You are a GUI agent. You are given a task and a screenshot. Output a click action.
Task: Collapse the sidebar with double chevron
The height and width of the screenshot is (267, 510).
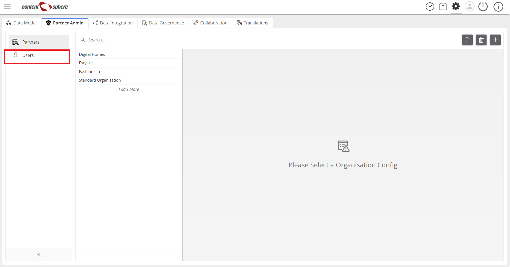[x=39, y=255]
